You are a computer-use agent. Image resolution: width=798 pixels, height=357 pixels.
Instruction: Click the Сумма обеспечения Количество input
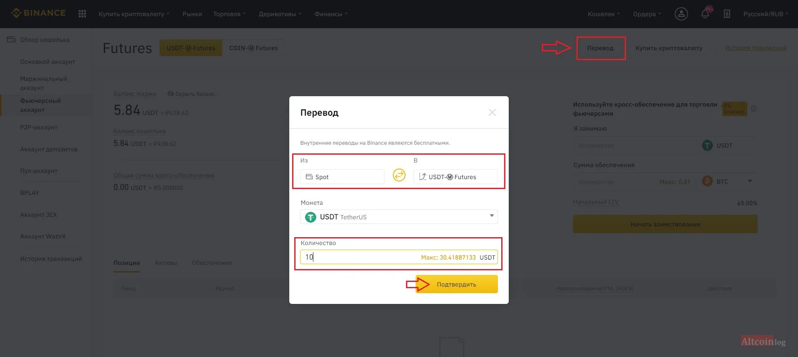tap(615, 182)
